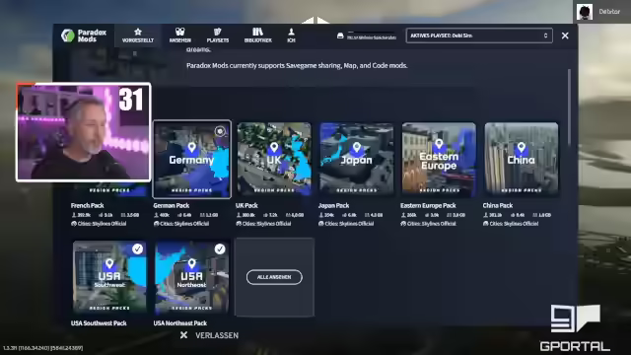Click the UK Pack title
This screenshot has width=631, height=355.
(246, 205)
